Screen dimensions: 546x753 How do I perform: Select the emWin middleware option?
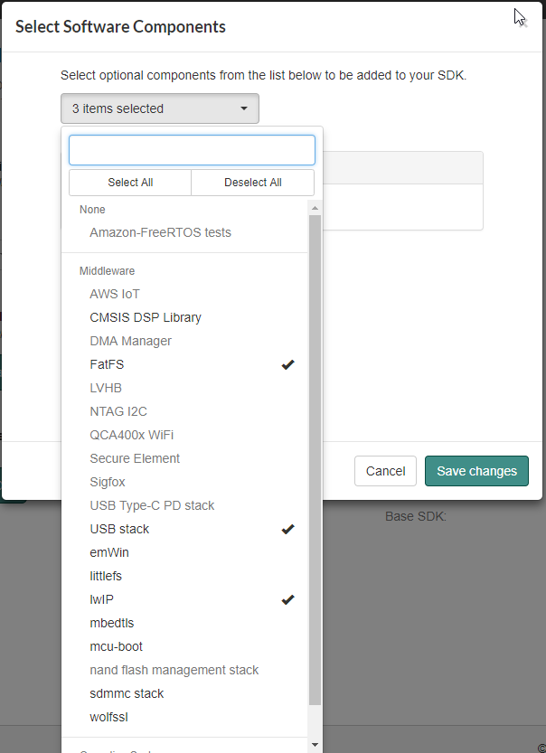point(109,553)
